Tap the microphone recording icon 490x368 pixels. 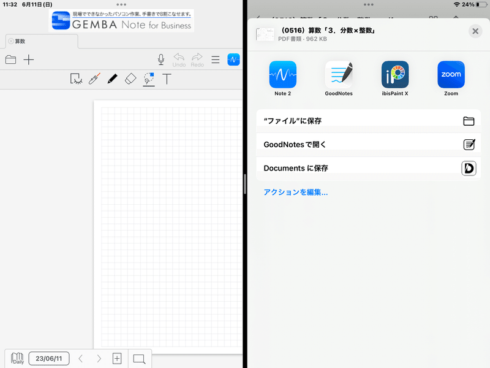click(161, 59)
